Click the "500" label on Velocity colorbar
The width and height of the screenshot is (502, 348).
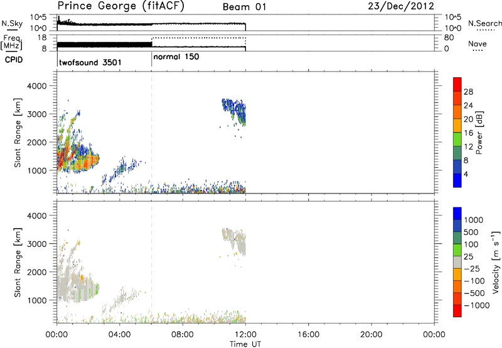point(471,232)
